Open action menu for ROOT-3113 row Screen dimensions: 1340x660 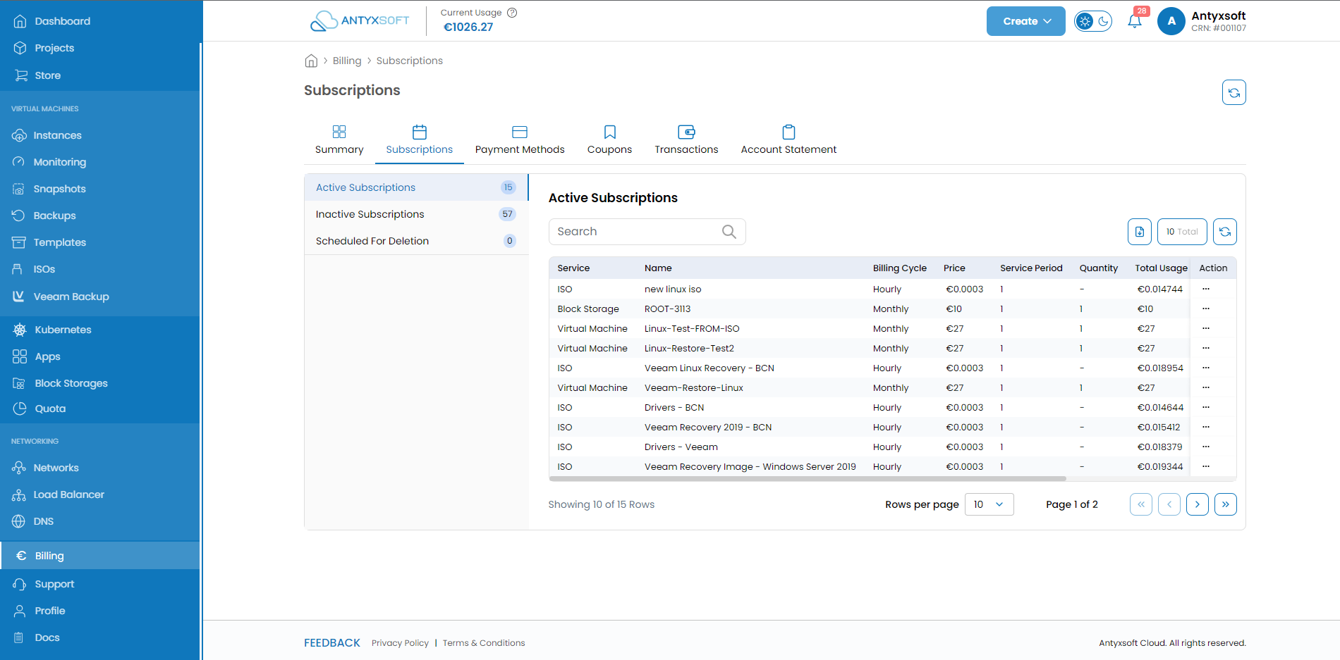click(x=1205, y=309)
